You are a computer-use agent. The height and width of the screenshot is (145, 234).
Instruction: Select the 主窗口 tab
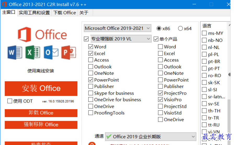click(x=9, y=12)
